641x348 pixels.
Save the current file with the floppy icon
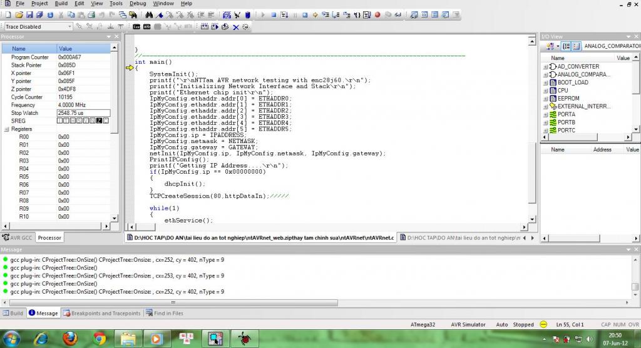29,15
